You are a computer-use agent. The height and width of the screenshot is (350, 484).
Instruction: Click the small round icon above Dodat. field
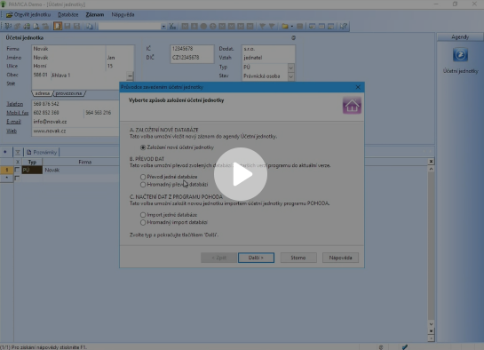tap(293, 37)
